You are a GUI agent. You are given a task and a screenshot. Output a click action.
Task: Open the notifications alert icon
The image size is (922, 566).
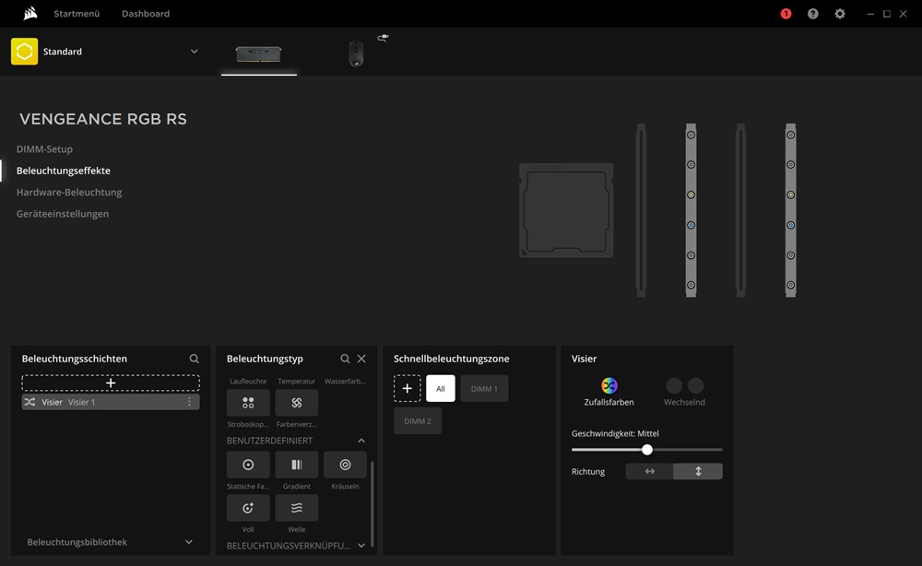click(786, 14)
